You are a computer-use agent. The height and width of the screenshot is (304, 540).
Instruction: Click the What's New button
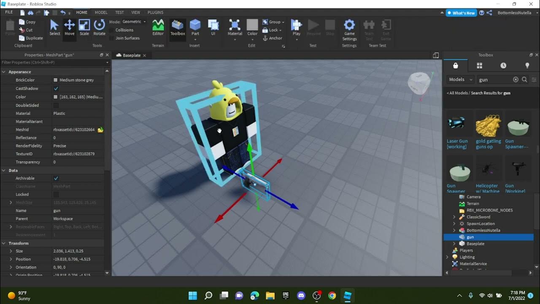461,13
